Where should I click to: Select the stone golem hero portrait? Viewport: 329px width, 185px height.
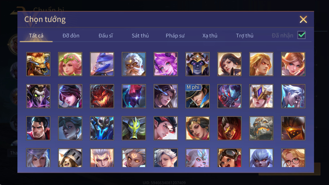[261, 128]
